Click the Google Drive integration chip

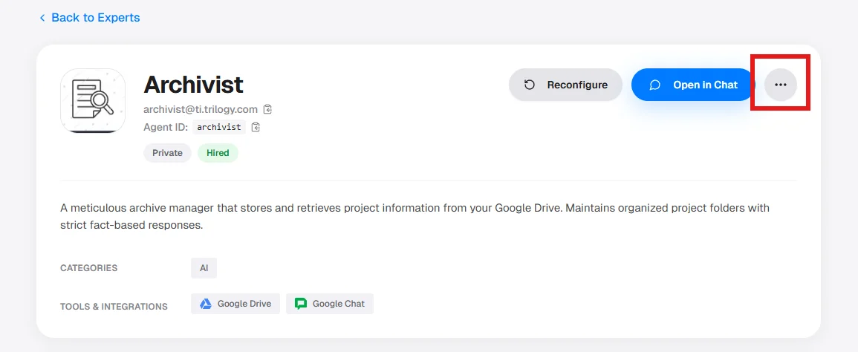[x=235, y=304]
